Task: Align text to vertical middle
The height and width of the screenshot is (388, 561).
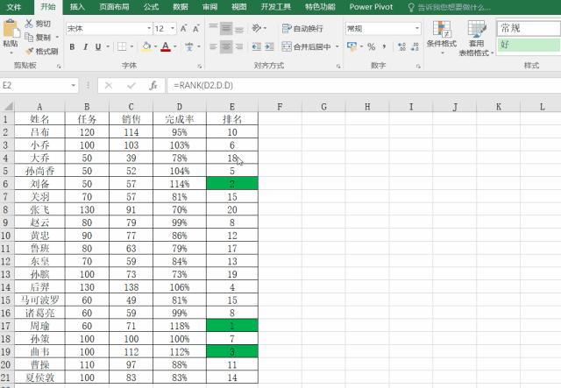Action: [226, 28]
